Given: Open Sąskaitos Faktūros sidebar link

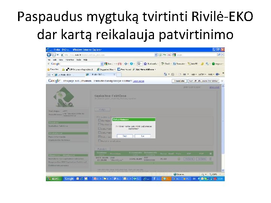Looking at the screenshot, I should pyautogui.click(x=58, y=126).
